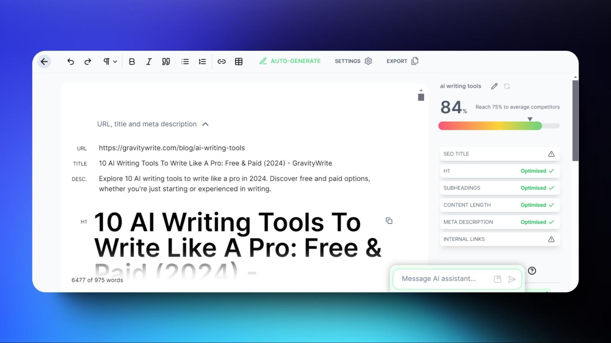
Task: Click the insert link icon
Action: click(221, 62)
